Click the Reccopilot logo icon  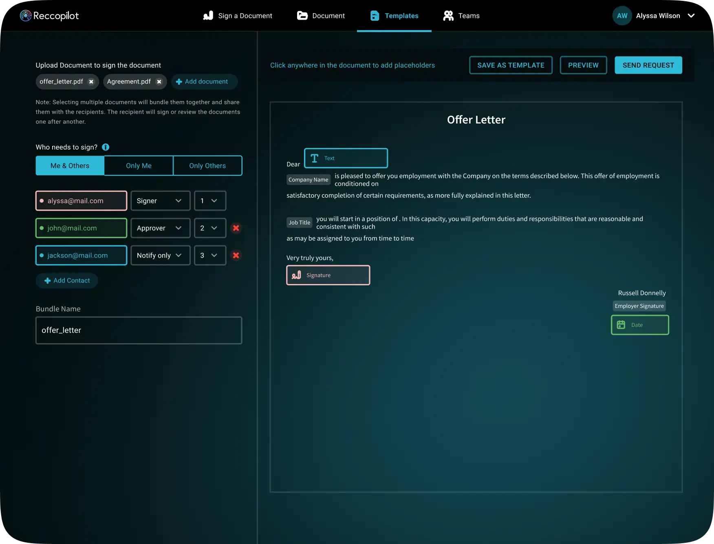tap(26, 15)
